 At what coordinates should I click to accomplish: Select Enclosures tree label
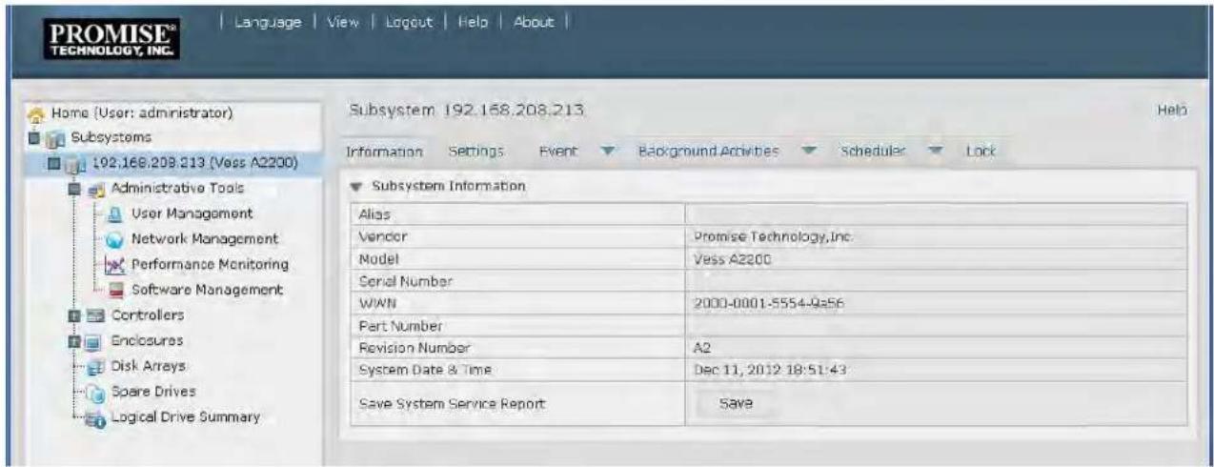pyautogui.click(x=148, y=340)
